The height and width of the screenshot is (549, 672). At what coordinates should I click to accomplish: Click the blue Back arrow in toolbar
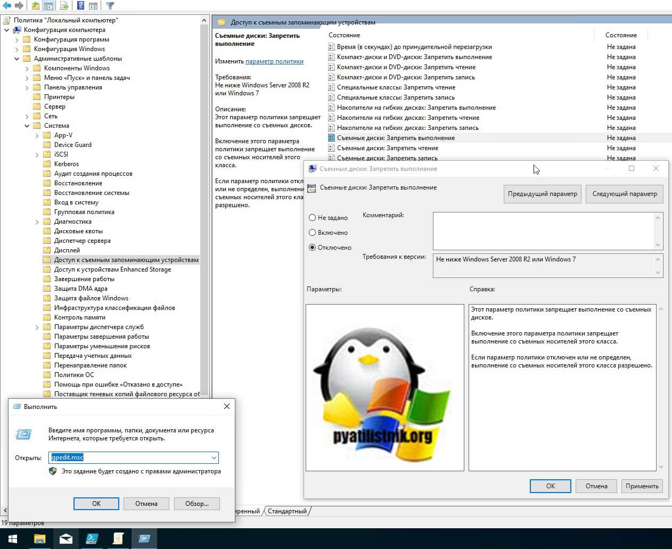pos(7,6)
